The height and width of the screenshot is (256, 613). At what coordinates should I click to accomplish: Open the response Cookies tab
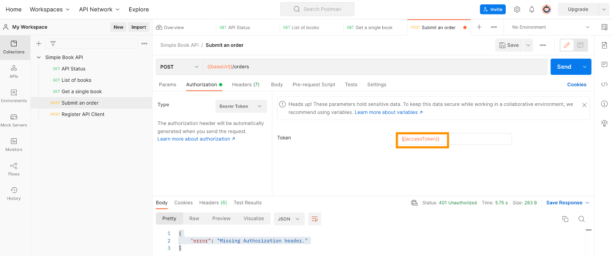pos(183,203)
